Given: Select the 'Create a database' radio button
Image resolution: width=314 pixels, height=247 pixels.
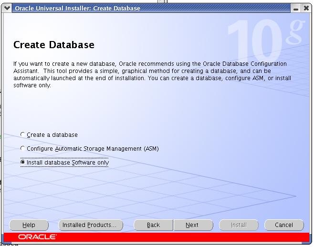Looking at the screenshot, I should 23,135.
